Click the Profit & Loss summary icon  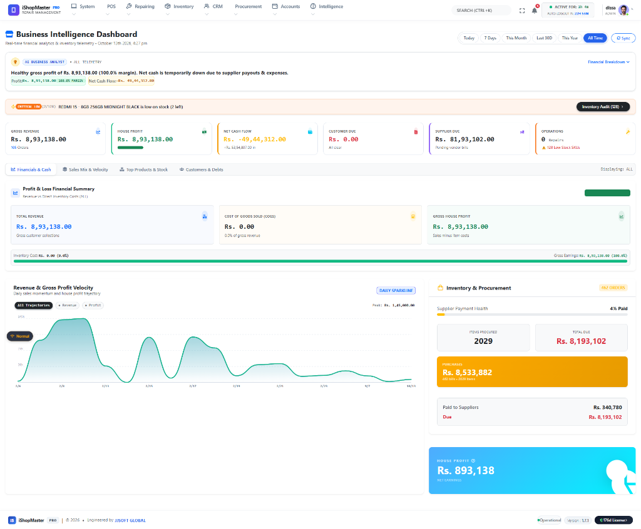click(15, 193)
